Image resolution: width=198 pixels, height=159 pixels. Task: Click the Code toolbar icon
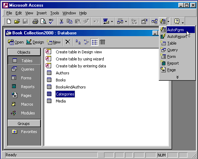click(134, 21)
